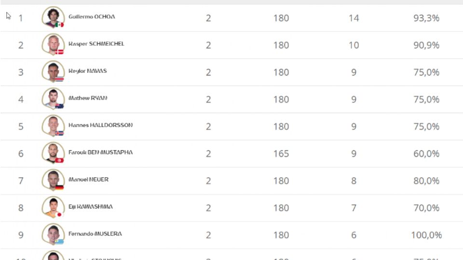
Task: Open Guillermo OCHOA name link
Action: coord(92,17)
